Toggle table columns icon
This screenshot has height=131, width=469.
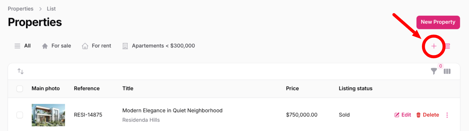[x=447, y=71]
